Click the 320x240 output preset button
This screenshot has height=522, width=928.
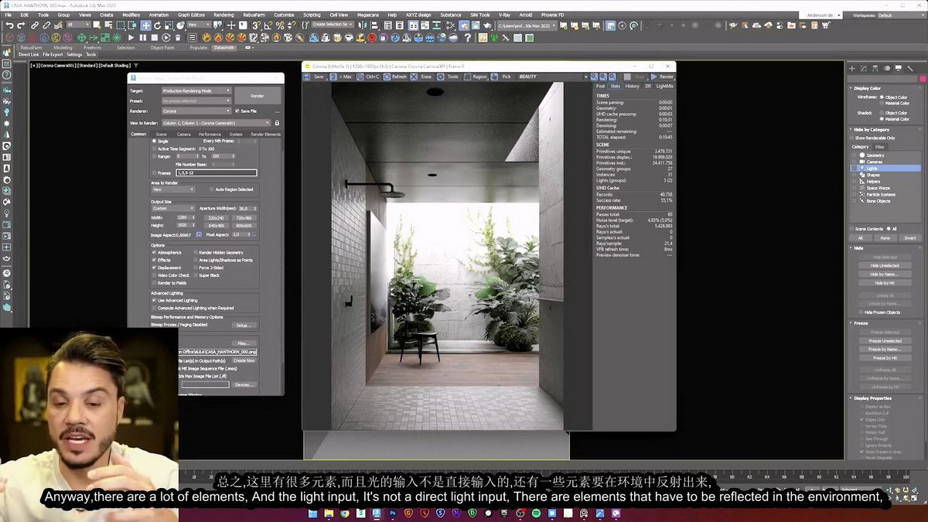tap(216, 218)
